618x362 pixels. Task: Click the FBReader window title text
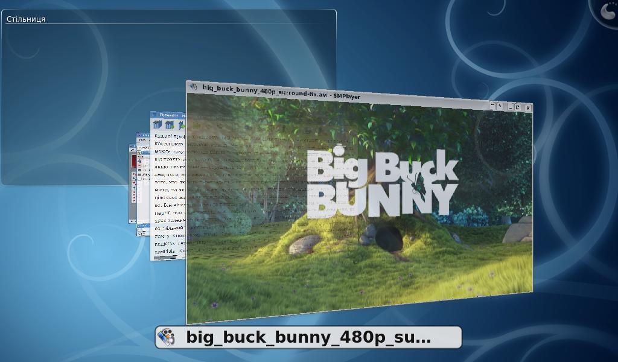coord(168,115)
